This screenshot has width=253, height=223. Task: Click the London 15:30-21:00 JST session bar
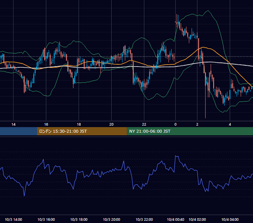(x=82, y=131)
